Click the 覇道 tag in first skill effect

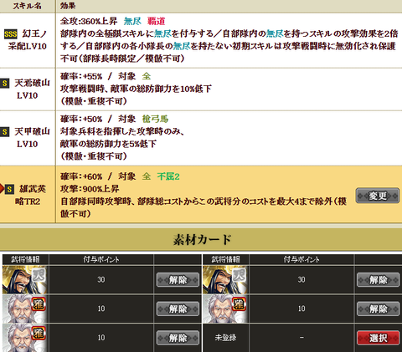click(x=157, y=21)
